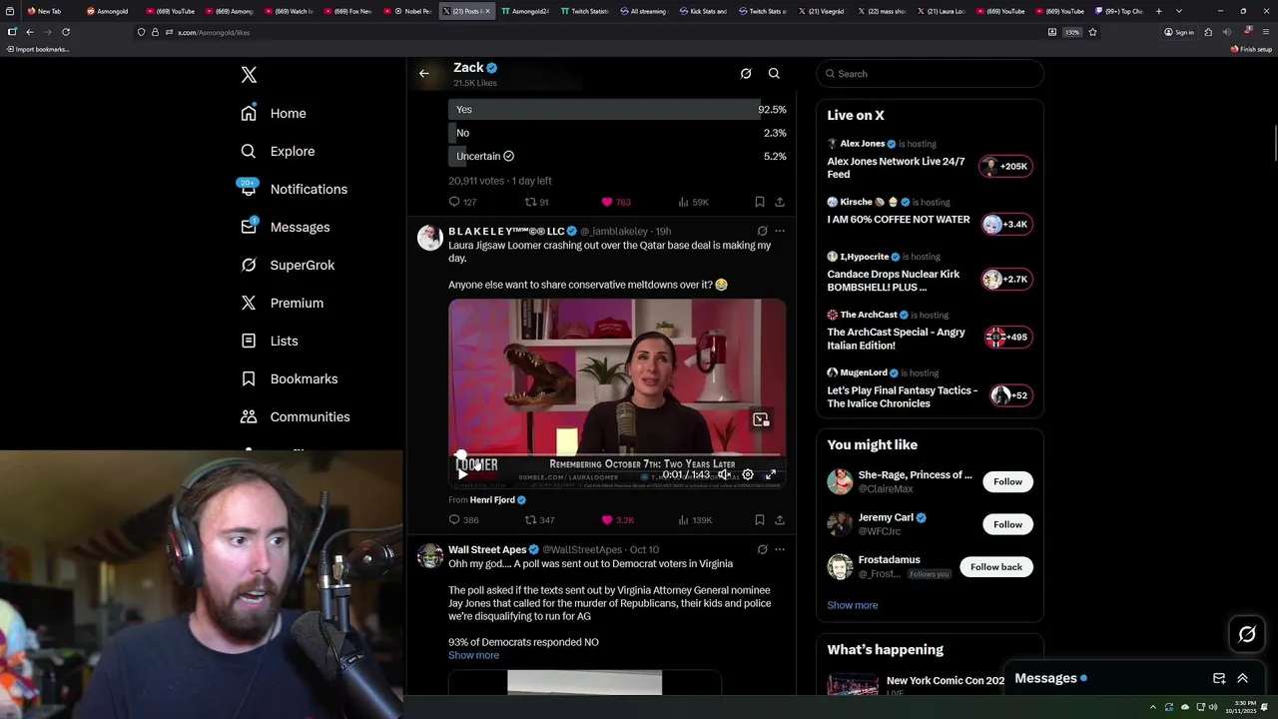The image size is (1278, 719).
Task: Show hidden system tray icons in the taskbar
Action: (1152, 707)
